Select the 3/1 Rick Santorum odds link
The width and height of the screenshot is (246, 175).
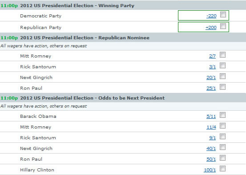click(212, 67)
